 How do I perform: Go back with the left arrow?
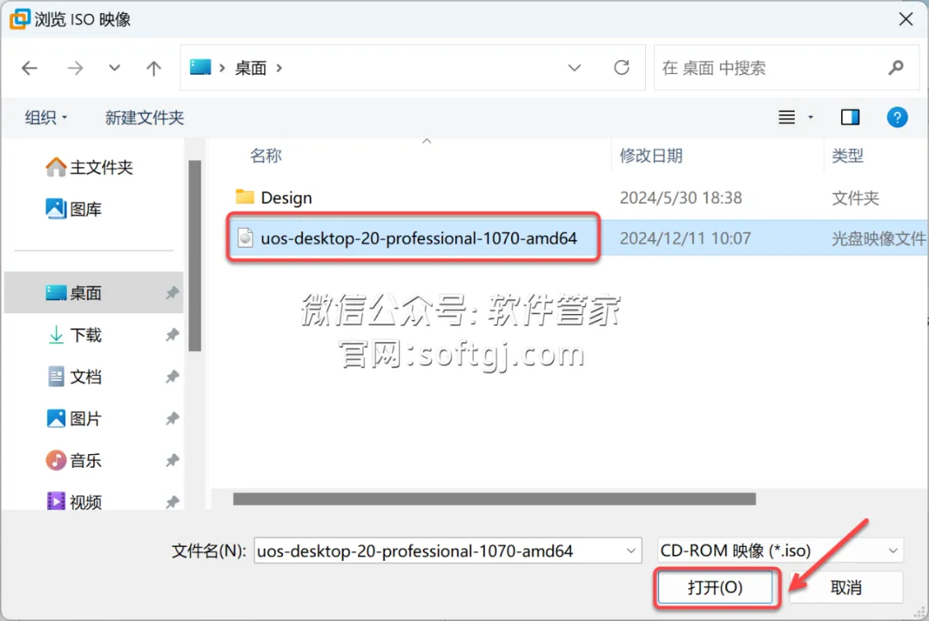coord(29,68)
